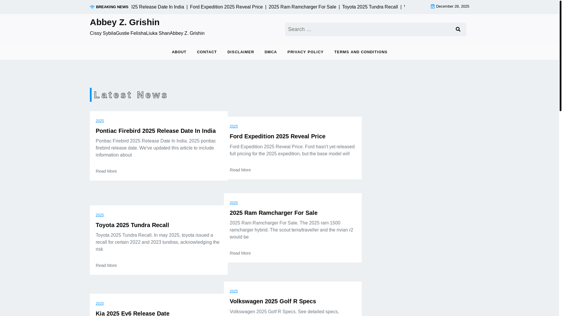View the Privacy Policy page
562x316 pixels.
[x=306, y=52]
